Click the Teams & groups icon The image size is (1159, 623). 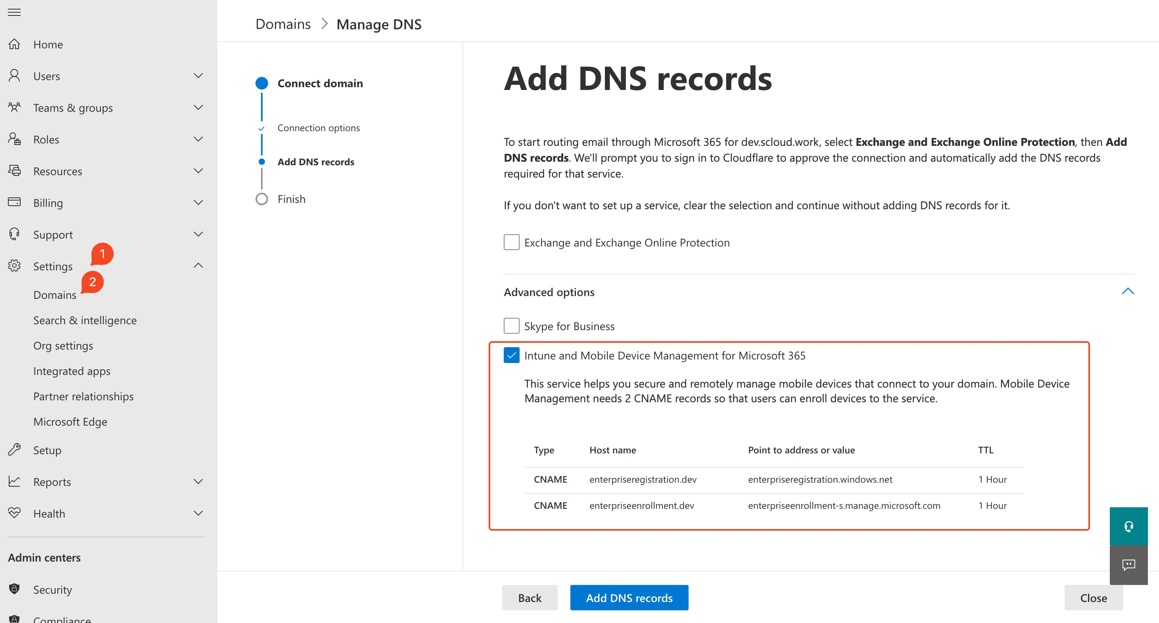click(14, 107)
